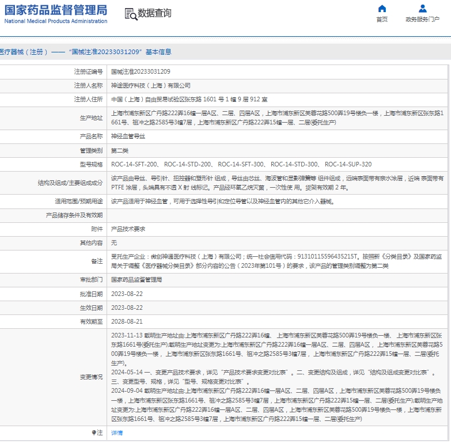Click the 2024-05-14 change record
Screen dimensions: 451x444
[x=273, y=377]
